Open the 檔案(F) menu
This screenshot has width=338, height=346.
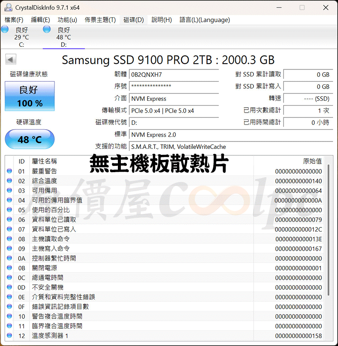point(14,20)
